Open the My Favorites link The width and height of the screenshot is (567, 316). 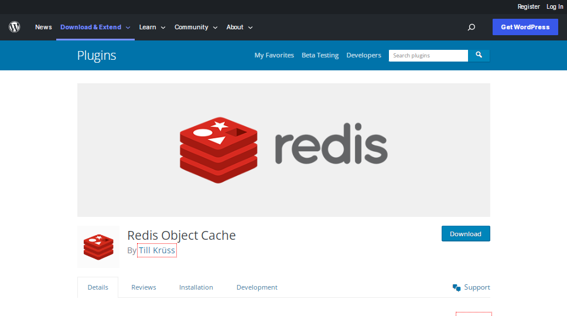pyautogui.click(x=274, y=55)
